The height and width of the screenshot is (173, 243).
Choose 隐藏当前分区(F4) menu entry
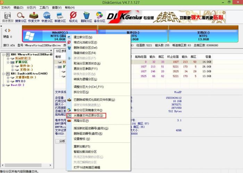pyautogui.click(x=85, y=53)
